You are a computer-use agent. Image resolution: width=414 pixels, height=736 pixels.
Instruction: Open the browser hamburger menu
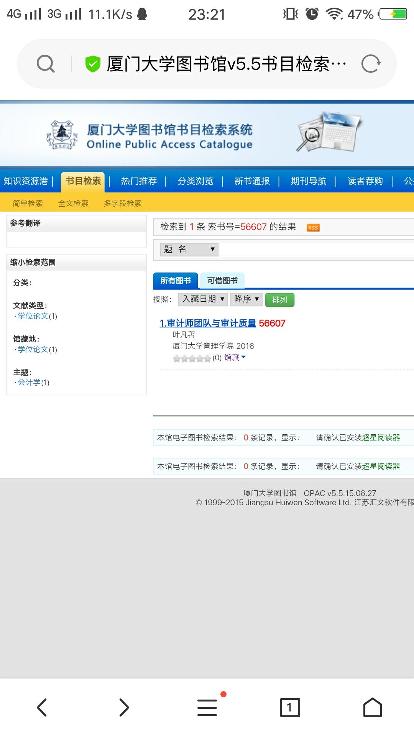click(x=207, y=707)
